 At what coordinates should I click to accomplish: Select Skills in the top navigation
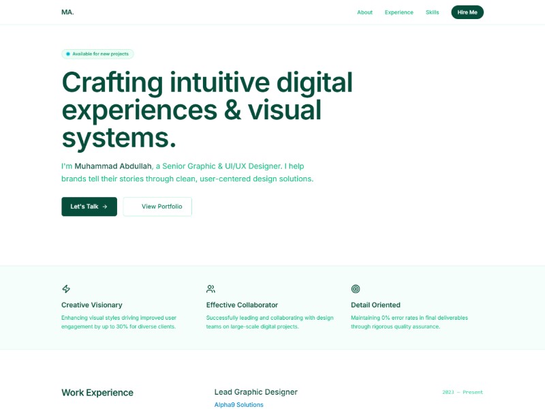pyautogui.click(x=432, y=12)
